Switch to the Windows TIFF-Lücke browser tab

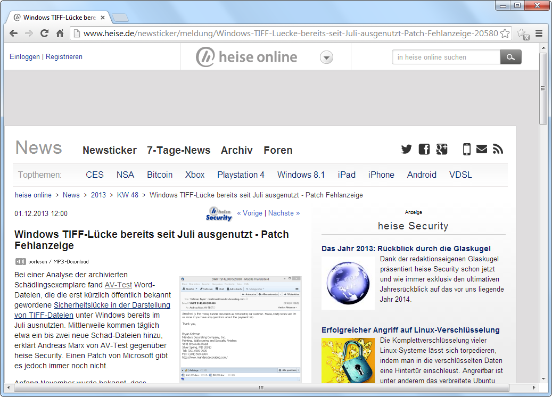pos(60,17)
